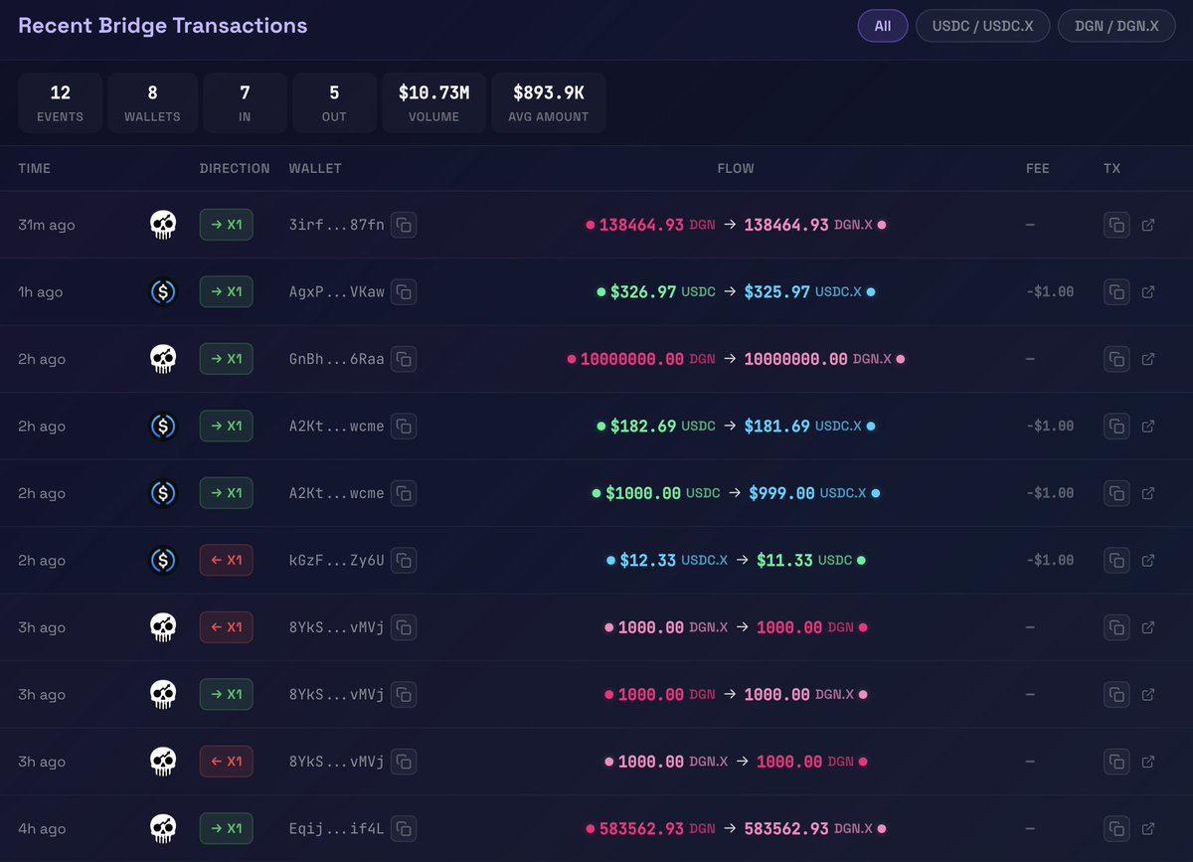Click the TIME column header
This screenshot has height=862, width=1193.
click(34, 169)
